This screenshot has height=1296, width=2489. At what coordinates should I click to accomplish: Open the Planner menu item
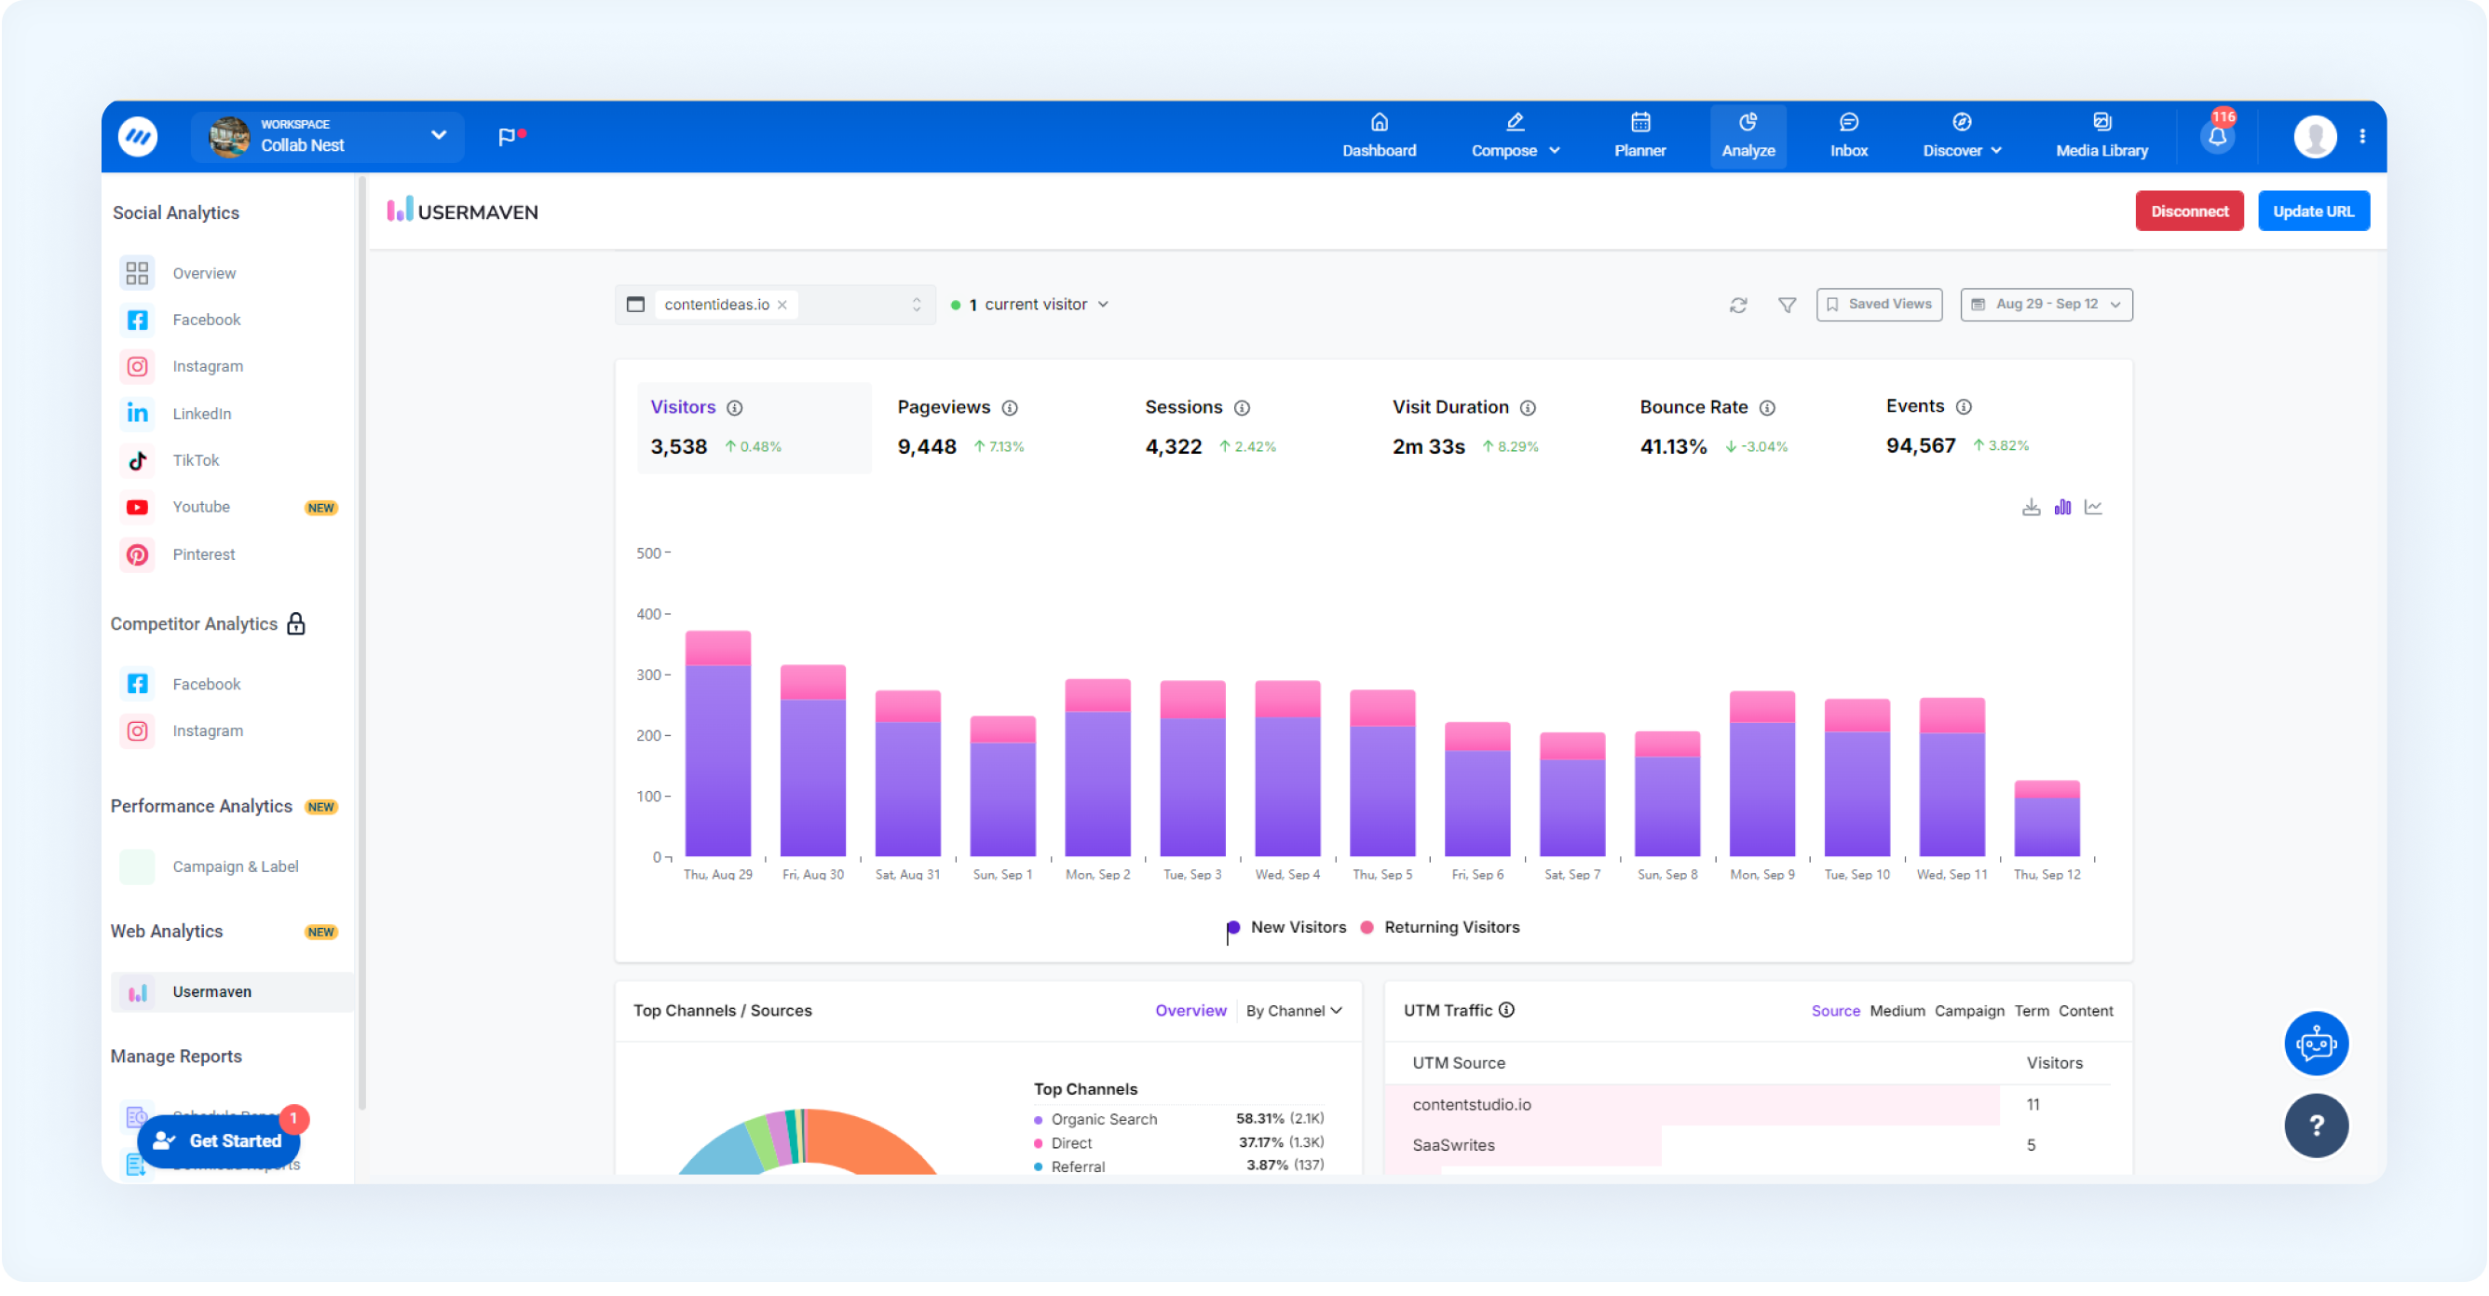(x=1639, y=136)
